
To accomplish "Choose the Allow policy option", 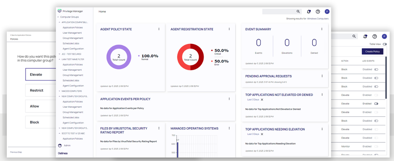I will coord(41,106).
